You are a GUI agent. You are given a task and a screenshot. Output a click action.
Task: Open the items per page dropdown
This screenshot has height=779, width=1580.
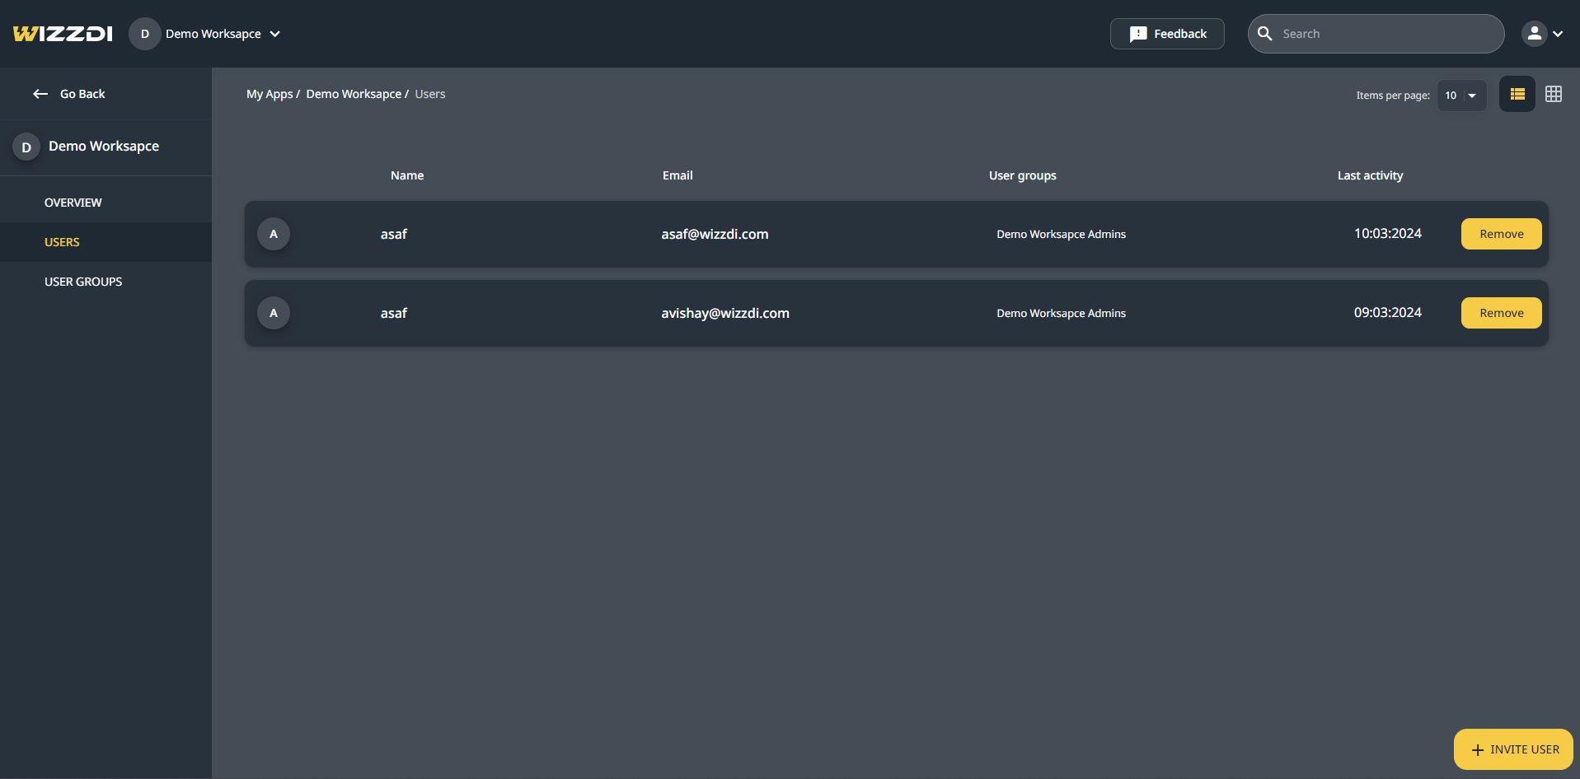tap(1461, 96)
